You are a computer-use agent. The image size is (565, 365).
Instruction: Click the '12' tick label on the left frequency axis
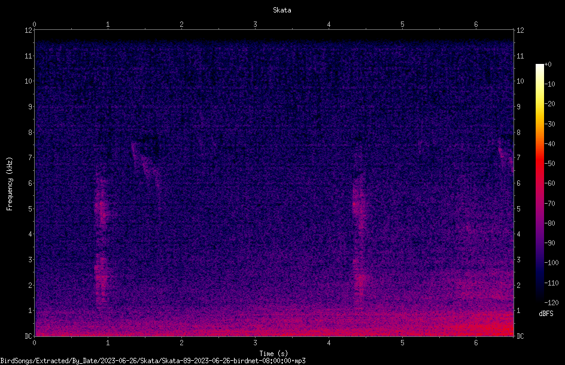coord(28,30)
